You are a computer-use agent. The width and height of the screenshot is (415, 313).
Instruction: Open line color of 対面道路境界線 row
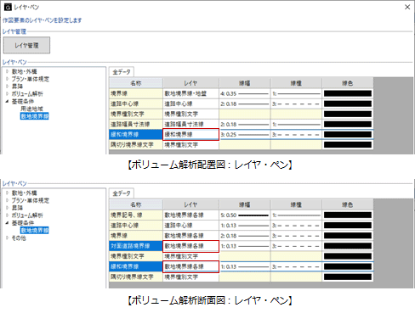pyautogui.click(x=348, y=246)
